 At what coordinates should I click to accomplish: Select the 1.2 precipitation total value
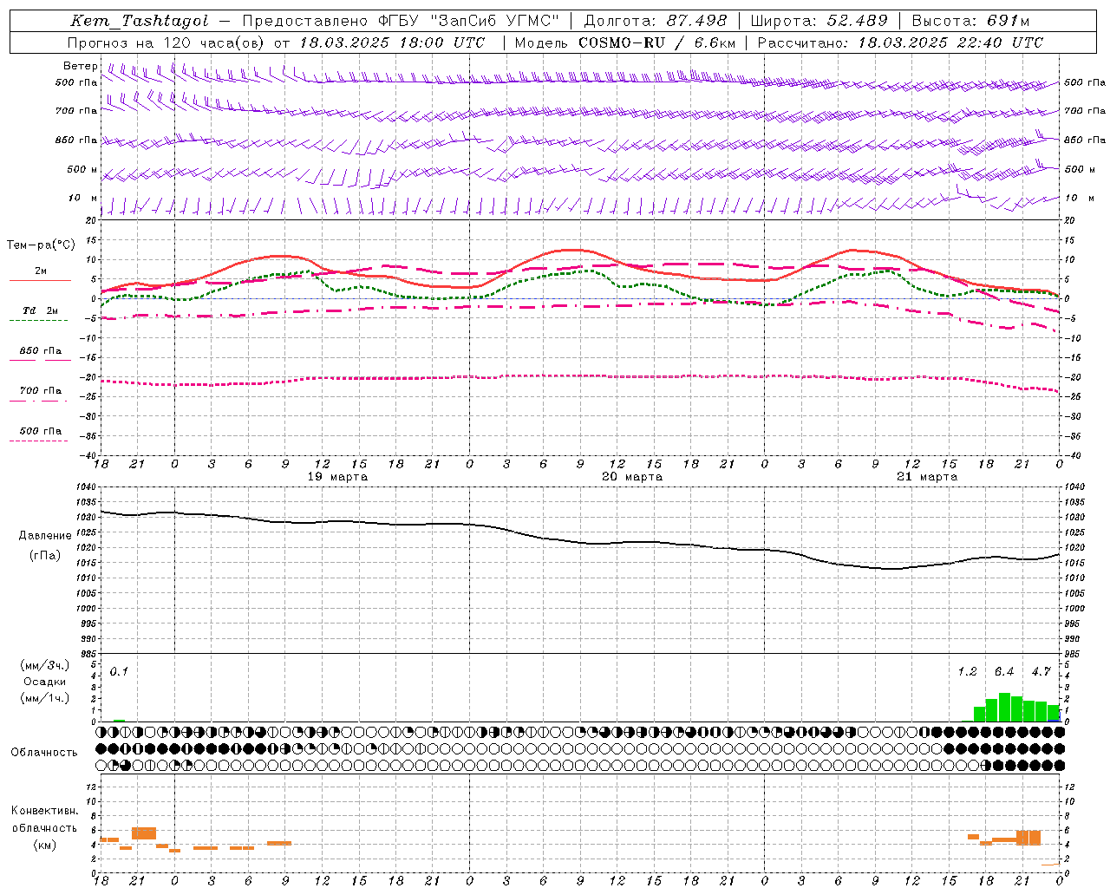pos(967,671)
